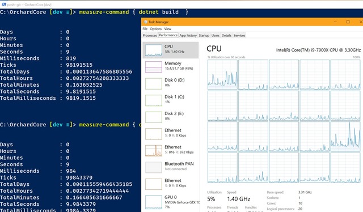
Task: Maximize the Task Manager window
Action: tap(348, 22)
